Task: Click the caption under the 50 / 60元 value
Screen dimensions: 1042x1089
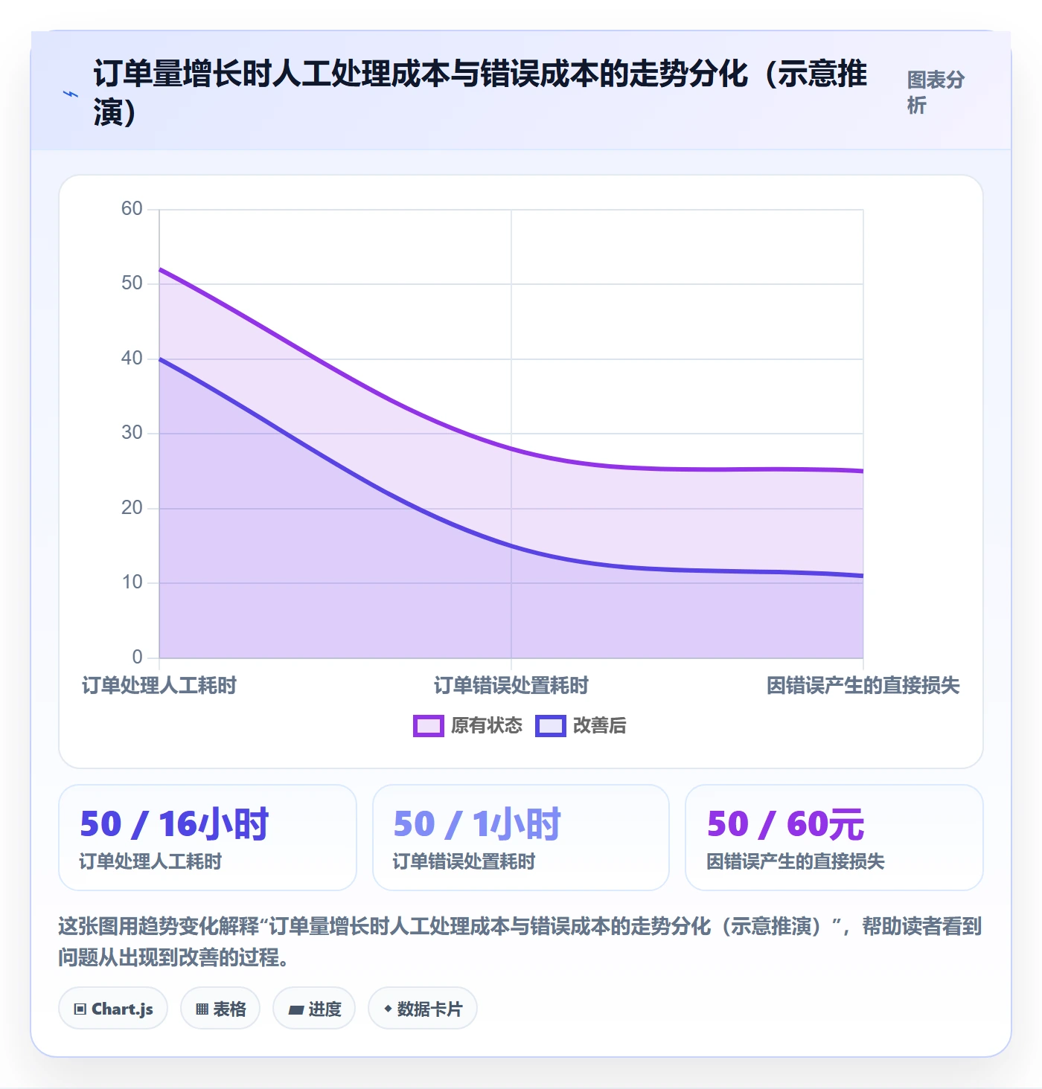Action: pos(795,861)
